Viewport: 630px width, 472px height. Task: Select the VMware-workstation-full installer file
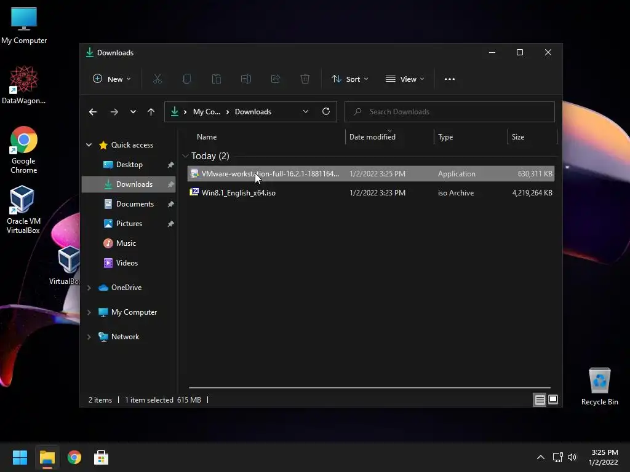(371, 174)
